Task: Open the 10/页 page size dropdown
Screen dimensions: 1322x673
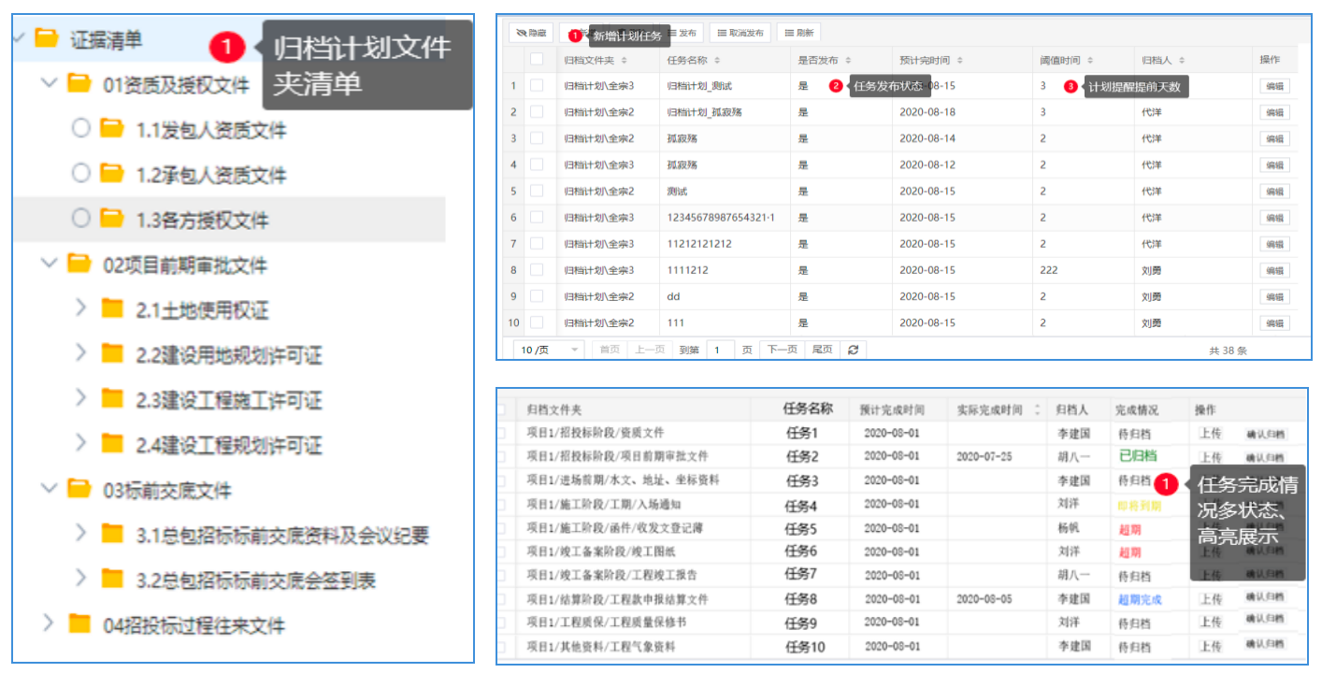Action: pos(550,350)
